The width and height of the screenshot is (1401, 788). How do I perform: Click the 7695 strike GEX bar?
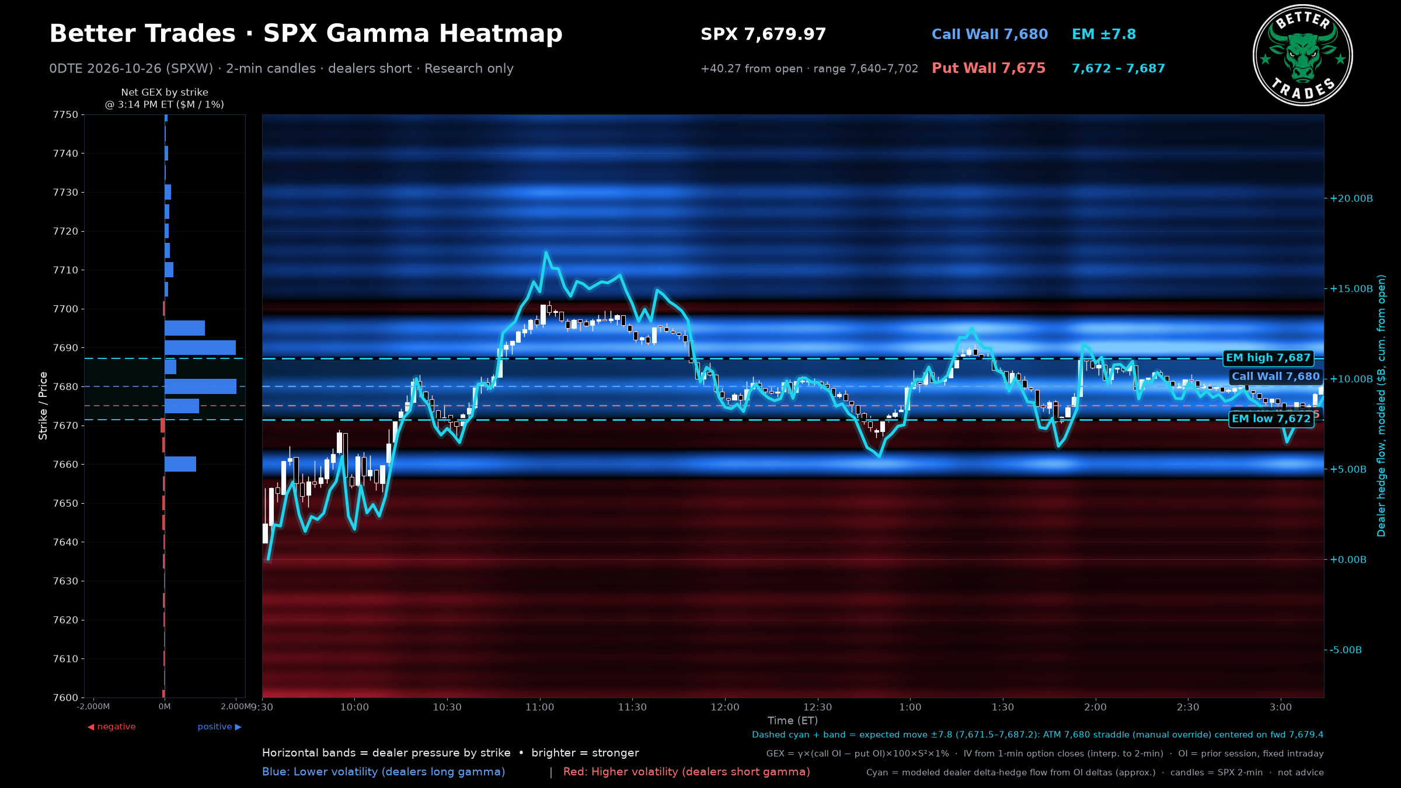click(x=184, y=328)
